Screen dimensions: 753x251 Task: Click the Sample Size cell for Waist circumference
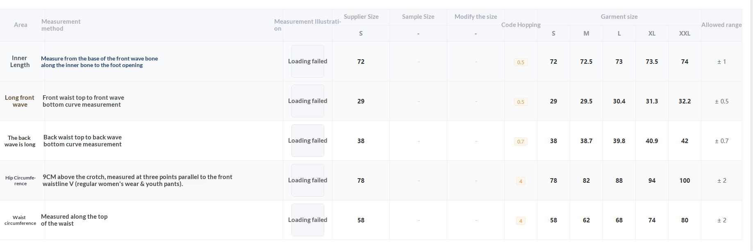point(418,220)
